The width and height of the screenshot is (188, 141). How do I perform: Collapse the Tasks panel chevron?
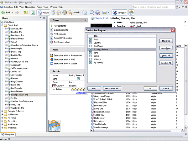pyautogui.click(x=86, y=20)
